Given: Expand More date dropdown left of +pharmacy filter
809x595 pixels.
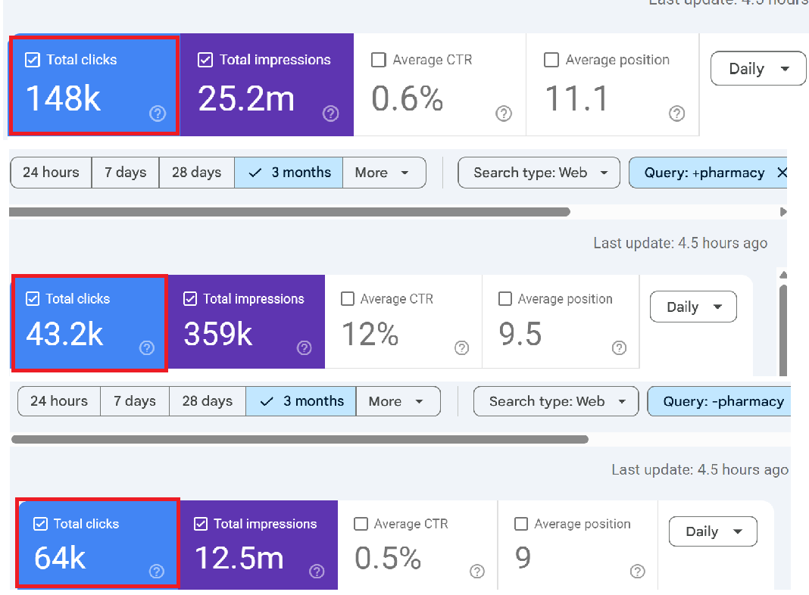Looking at the screenshot, I should click(383, 173).
